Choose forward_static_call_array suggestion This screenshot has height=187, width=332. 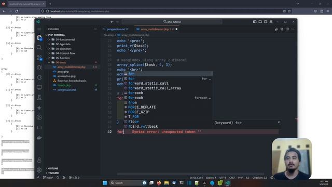(x=168, y=88)
